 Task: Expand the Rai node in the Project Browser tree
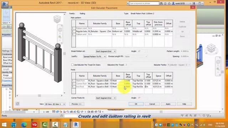click(x=6, y=89)
